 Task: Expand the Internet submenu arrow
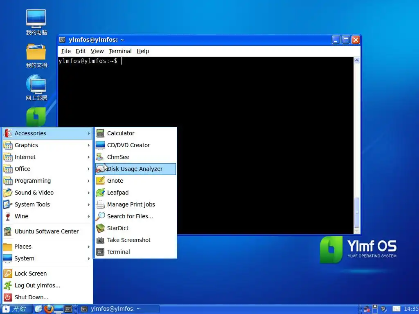(x=88, y=157)
